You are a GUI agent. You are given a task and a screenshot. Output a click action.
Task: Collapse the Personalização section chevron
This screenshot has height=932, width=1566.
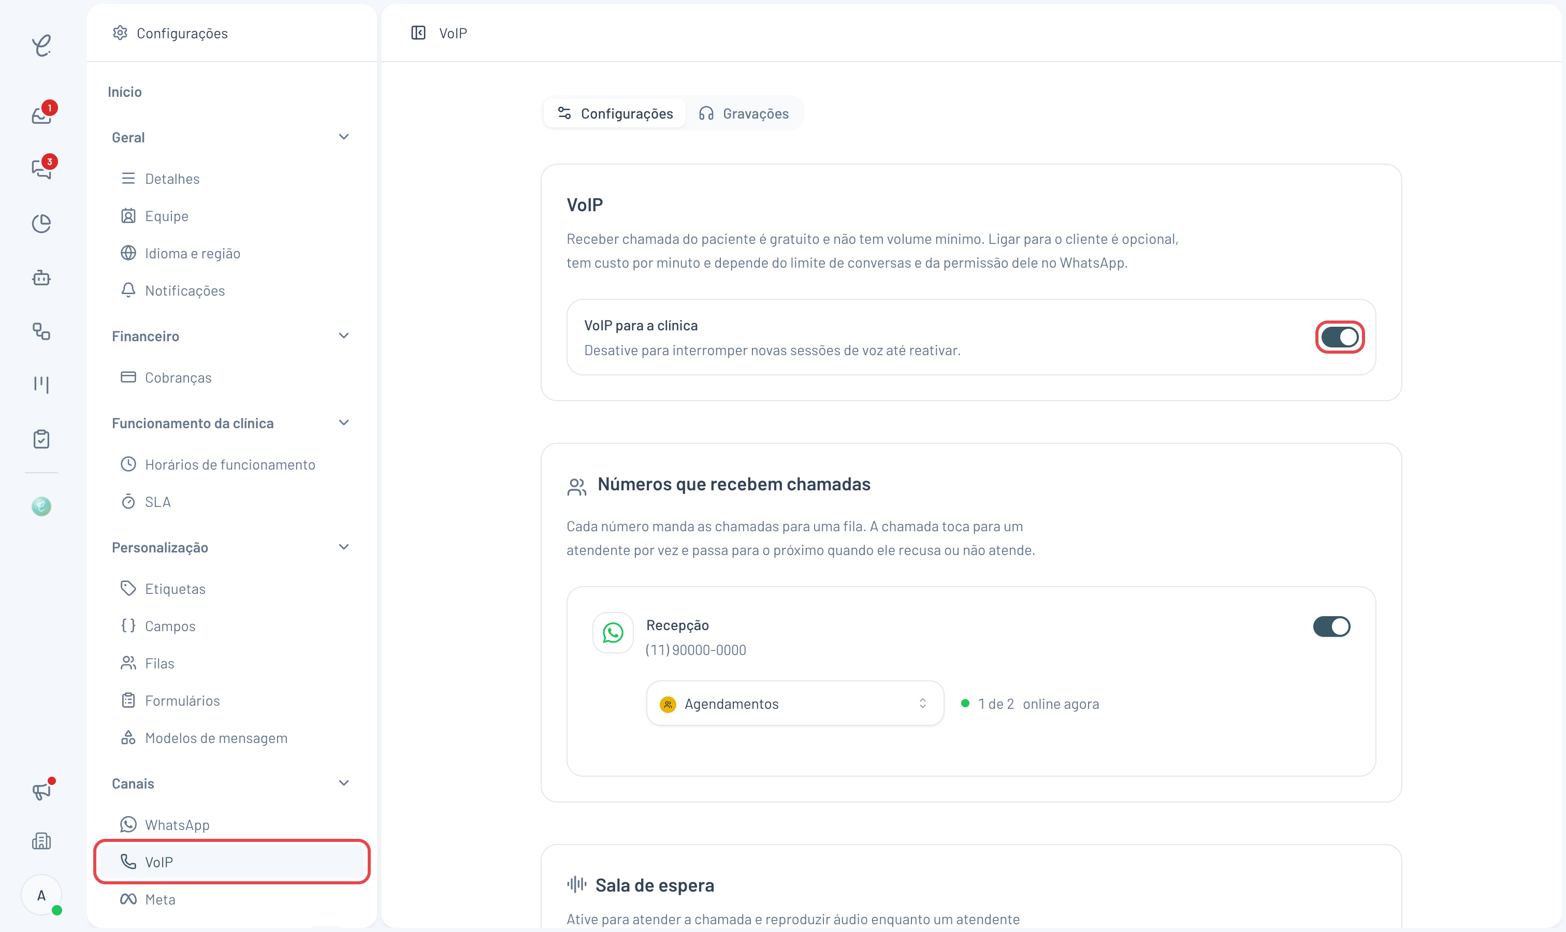344,547
